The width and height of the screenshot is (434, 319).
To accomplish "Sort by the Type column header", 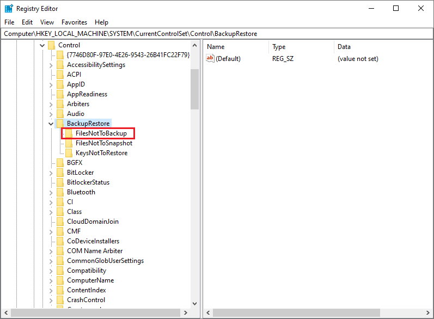I will 302,47.
